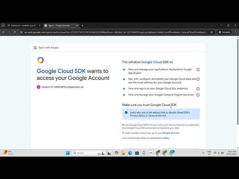
Task: Click the forward navigation arrow
Action: (x=9, y=32)
